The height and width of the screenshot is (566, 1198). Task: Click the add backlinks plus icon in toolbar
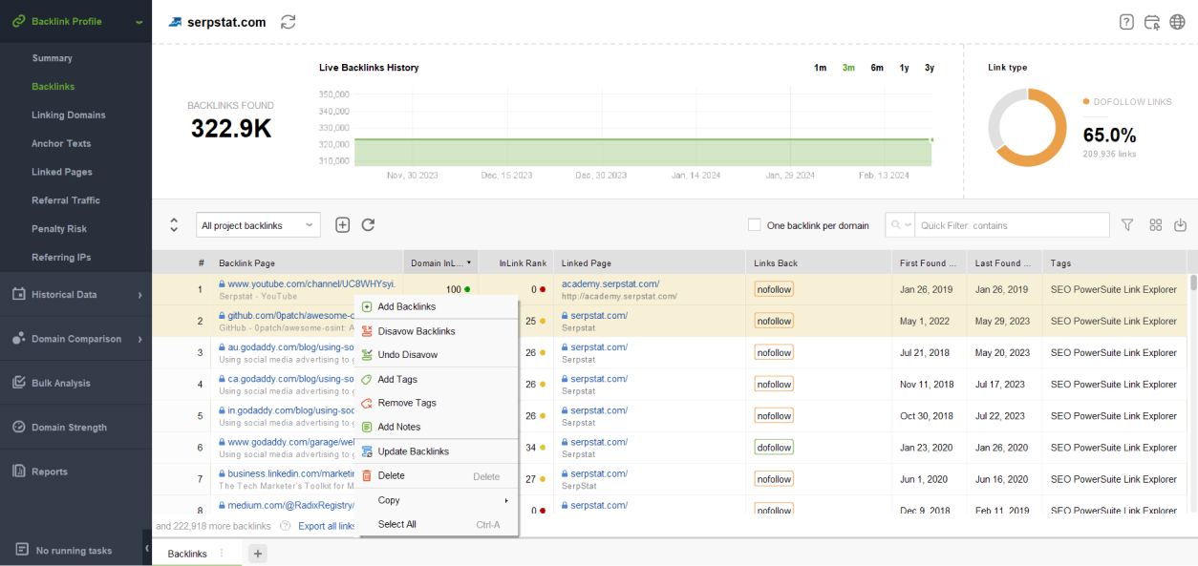click(343, 225)
